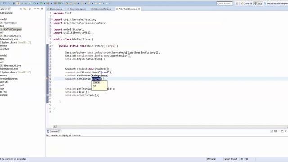Image resolution: width=288 pixels, height=162 pixels.
Task: Click the Debug bug icon in toolbar
Action: pyautogui.click(x=35, y=3)
